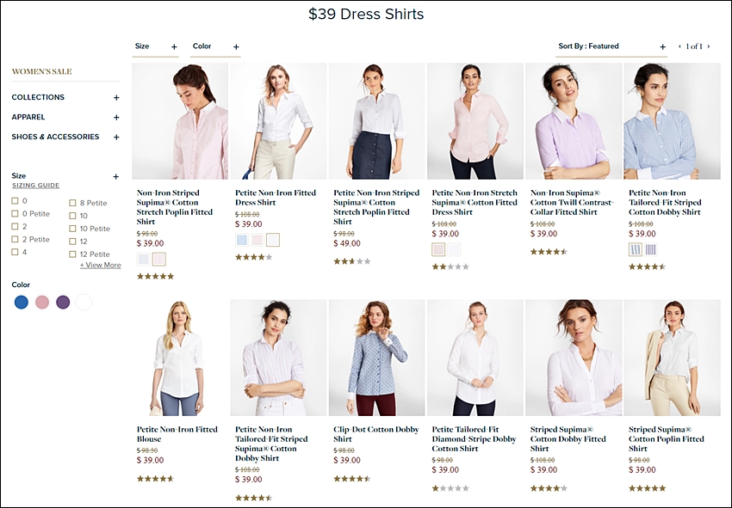Image resolution: width=732 pixels, height=508 pixels.
Task: Click the $49.00 sale price
Action: 347,243
